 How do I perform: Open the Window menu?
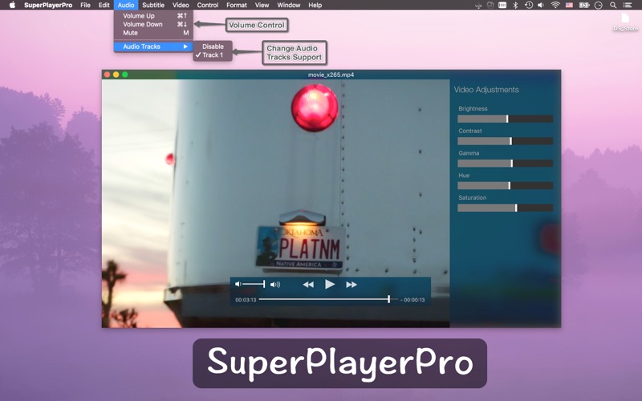(289, 5)
